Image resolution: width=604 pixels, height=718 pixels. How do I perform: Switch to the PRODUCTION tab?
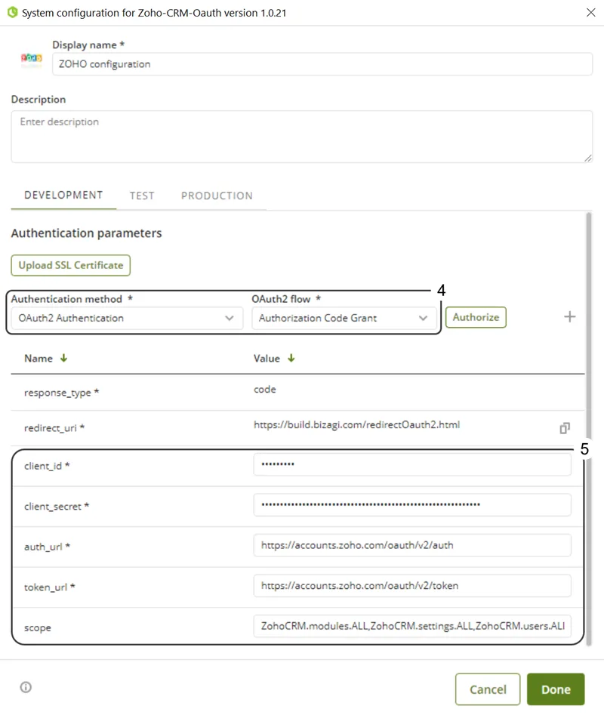coord(217,196)
